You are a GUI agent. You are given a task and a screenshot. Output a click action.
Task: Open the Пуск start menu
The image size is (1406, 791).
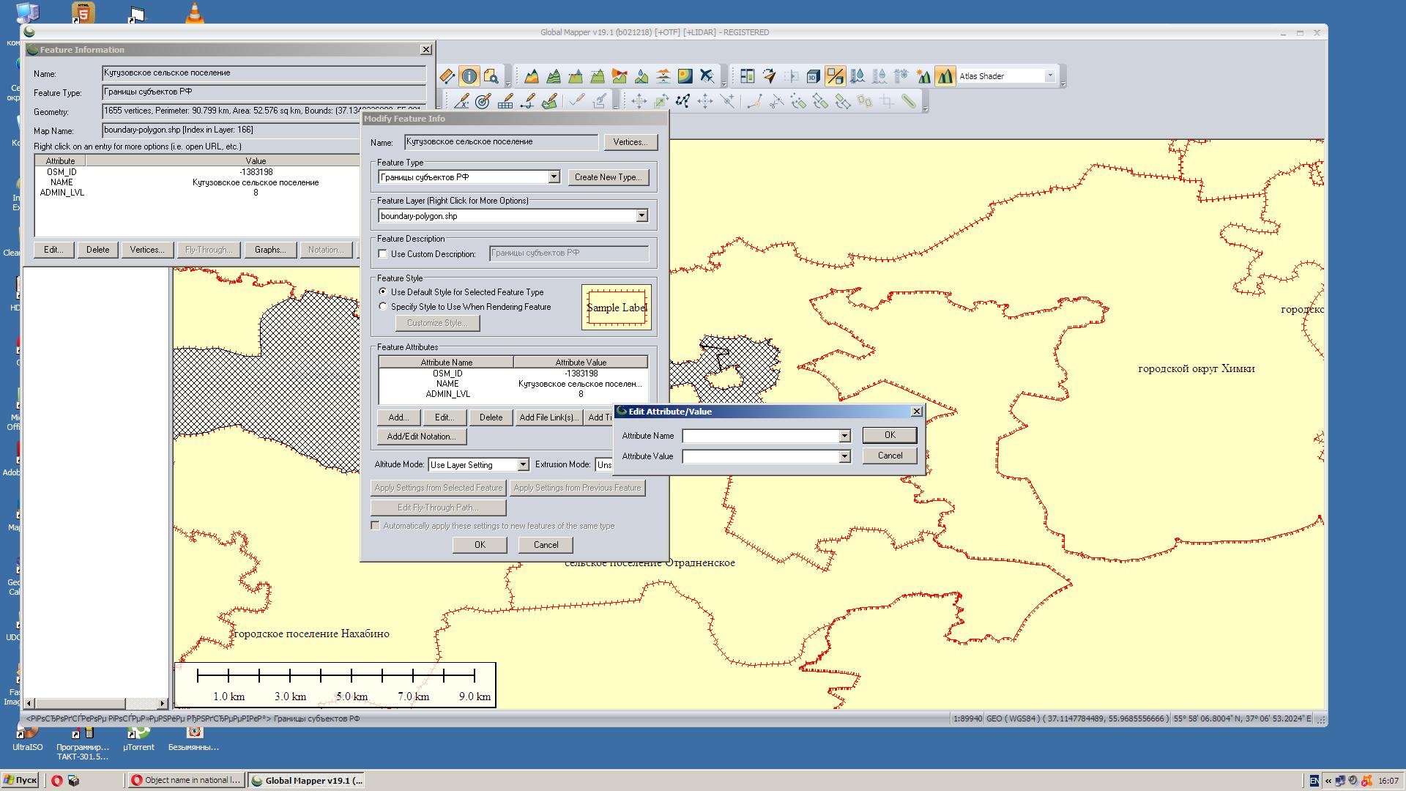20,780
